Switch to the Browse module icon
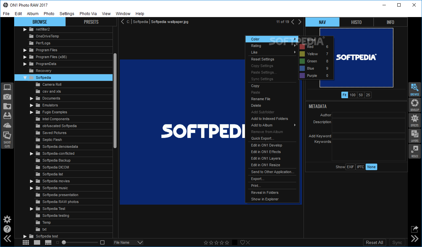Viewport: 422px width, 247px height. 414,89
